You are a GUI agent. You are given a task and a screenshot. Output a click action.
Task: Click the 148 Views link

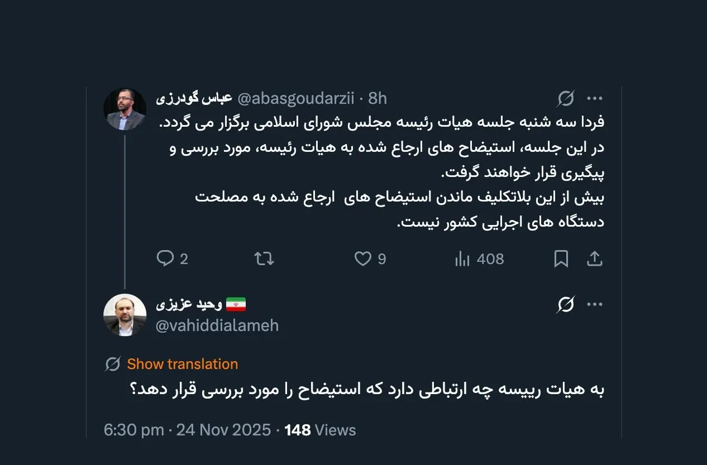click(x=318, y=430)
